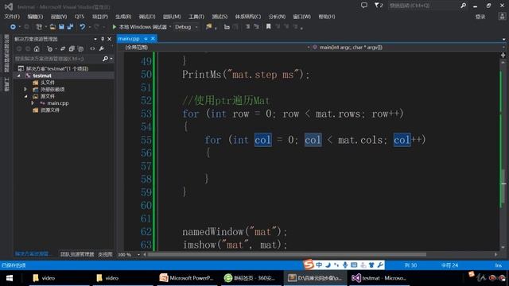The height and width of the screenshot is (286, 509).
Task: Click the Ins indicator in status bar
Action: [499, 265]
